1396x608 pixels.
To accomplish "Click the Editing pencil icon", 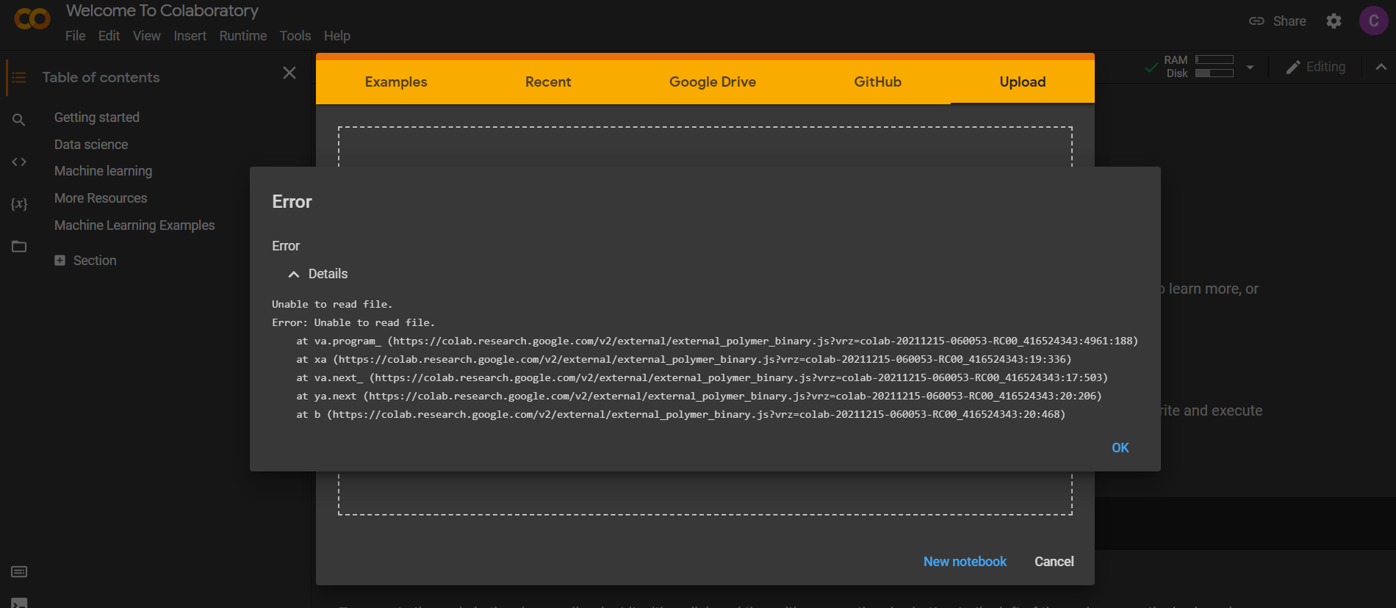I will 1293,67.
